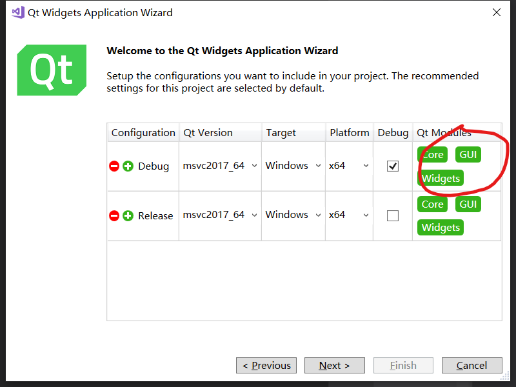
Task: Click the Debug column header
Action: pos(393,133)
